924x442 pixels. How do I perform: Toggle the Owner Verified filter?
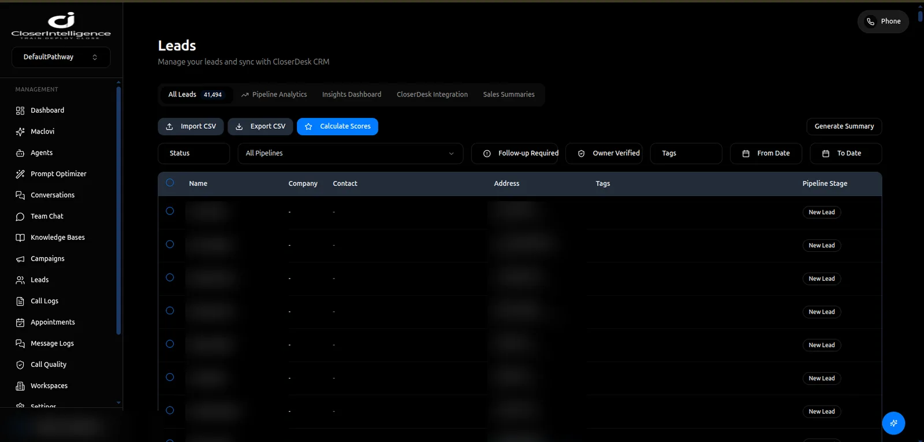point(604,154)
